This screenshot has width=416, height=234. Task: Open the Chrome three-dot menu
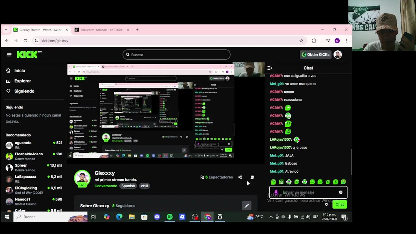(346, 41)
